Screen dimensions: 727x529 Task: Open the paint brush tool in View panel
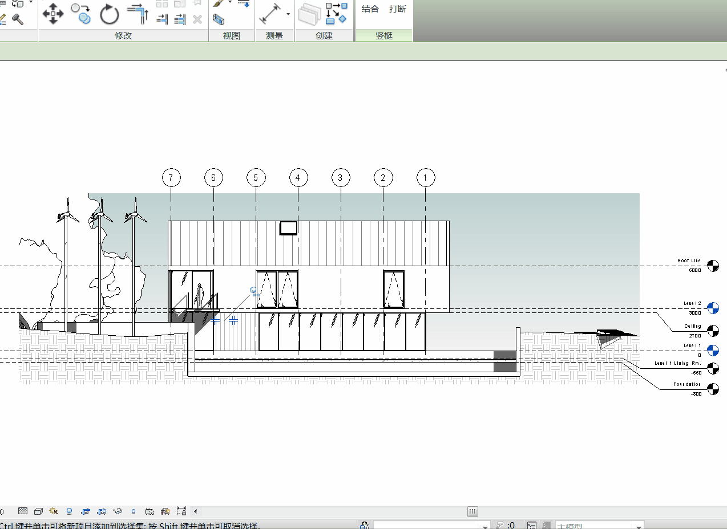[219, 3]
